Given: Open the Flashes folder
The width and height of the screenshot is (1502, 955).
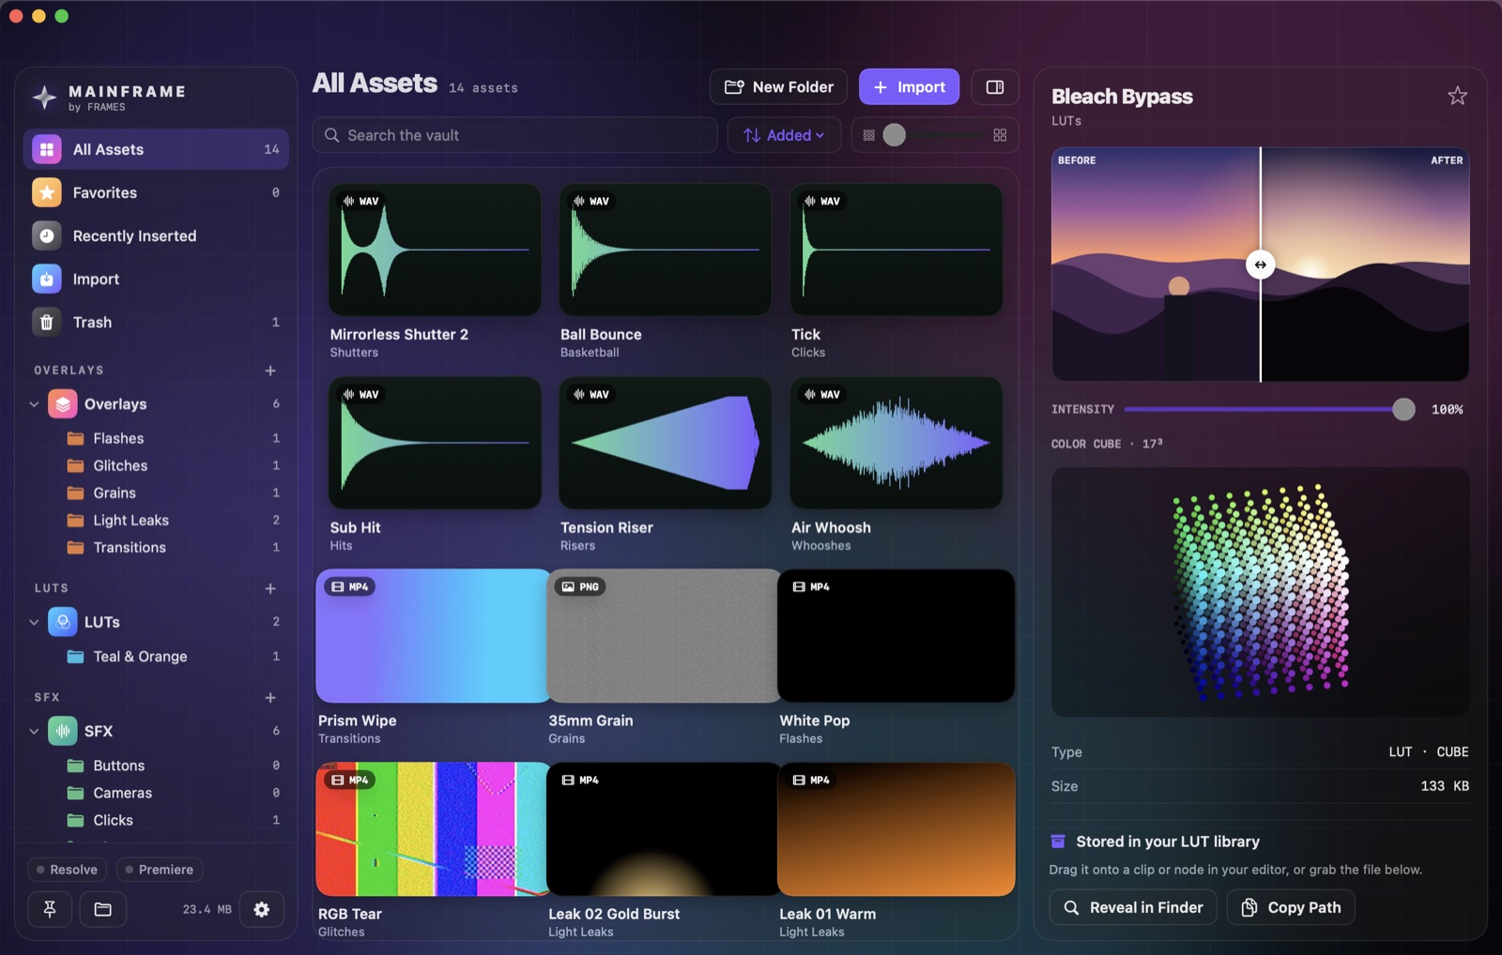Looking at the screenshot, I should click(x=173, y=438).
